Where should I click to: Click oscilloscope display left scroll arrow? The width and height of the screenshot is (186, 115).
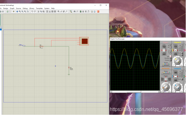tap(111, 92)
